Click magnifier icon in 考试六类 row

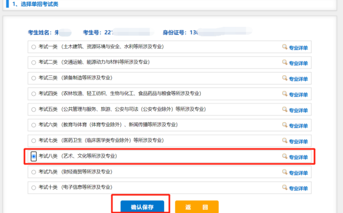pyautogui.click(x=285, y=124)
